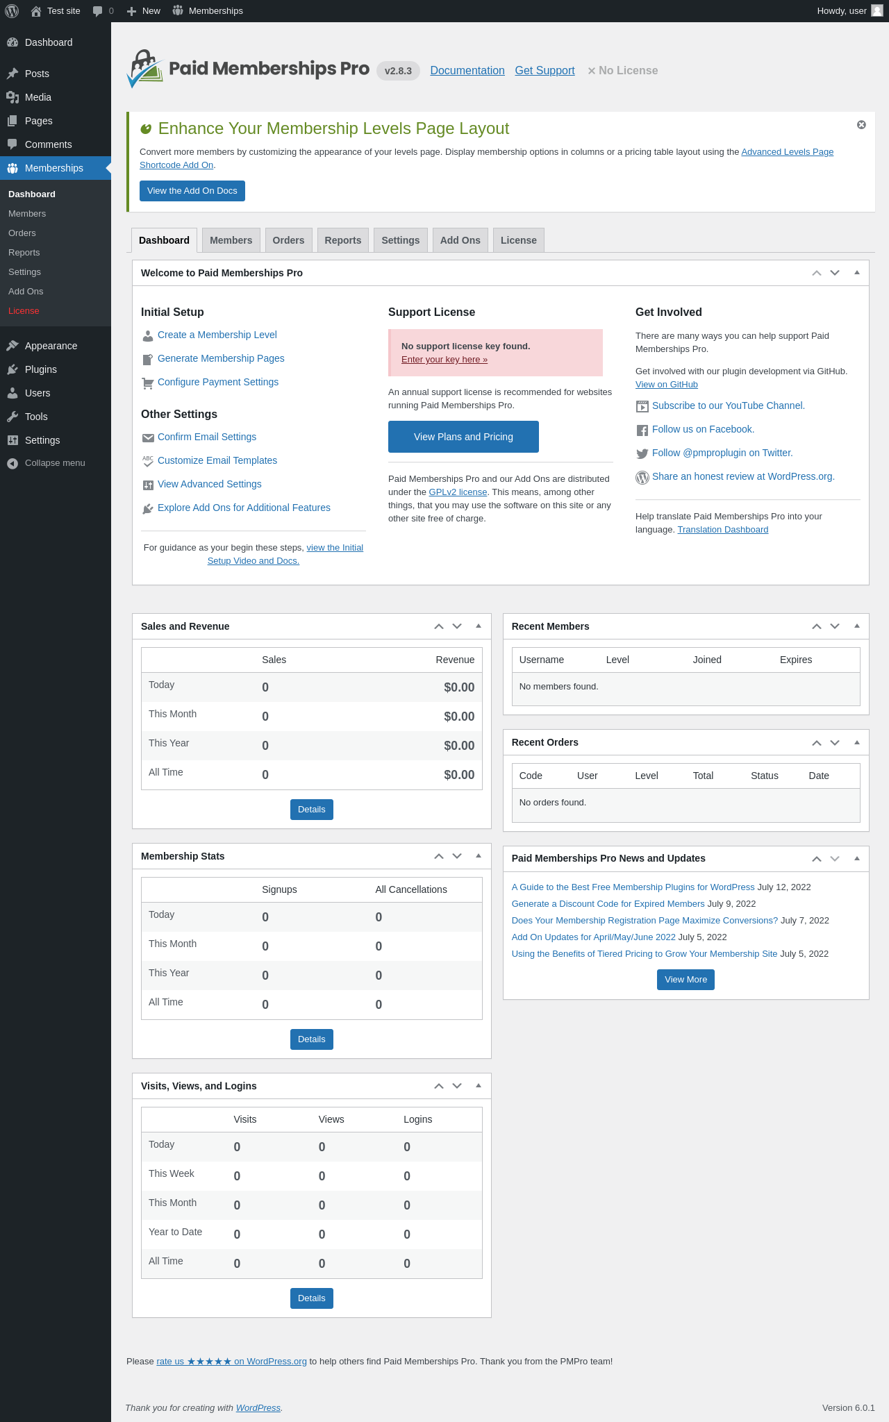Click the Paid Memberships Pro logo
The width and height of the screenshot is (889, 1422).
click(248, 69)
